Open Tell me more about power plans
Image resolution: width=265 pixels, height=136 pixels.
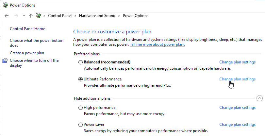[157, 44]
